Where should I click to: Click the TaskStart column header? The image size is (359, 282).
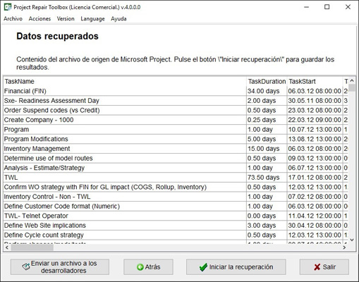point(315,81)
